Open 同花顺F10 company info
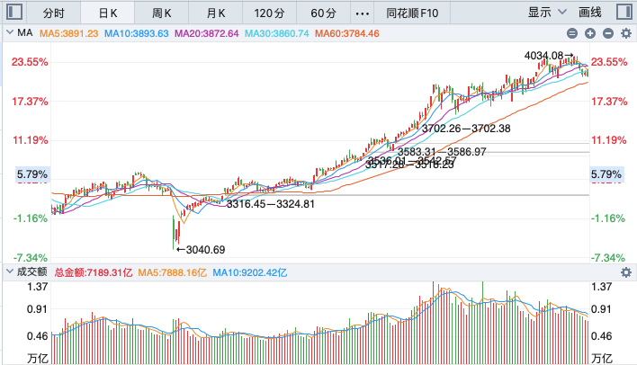Image resolution: width=637 pixels, height=365 pixels. [412, 13]
